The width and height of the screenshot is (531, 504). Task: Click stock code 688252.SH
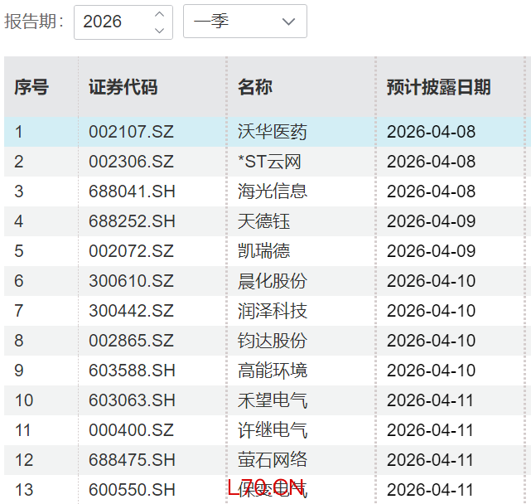(x=132, y=221)
